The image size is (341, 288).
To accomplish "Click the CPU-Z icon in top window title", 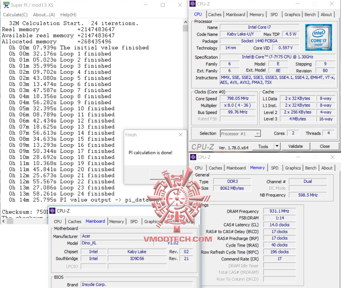I will 193,4.
